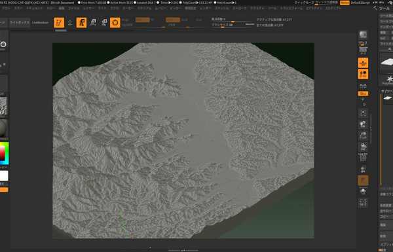This screenshot has height=252, width=393.
Task: Click the Xpose icon on right shelf
Action: (363, 202)
